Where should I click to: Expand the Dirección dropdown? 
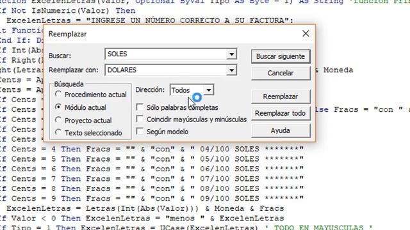[x=209, y=90]
